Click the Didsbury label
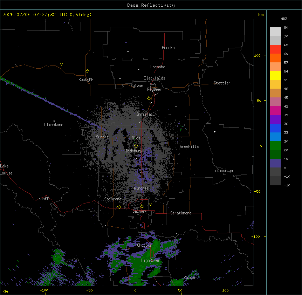This screenshot has height=295, width=302. 134,151
